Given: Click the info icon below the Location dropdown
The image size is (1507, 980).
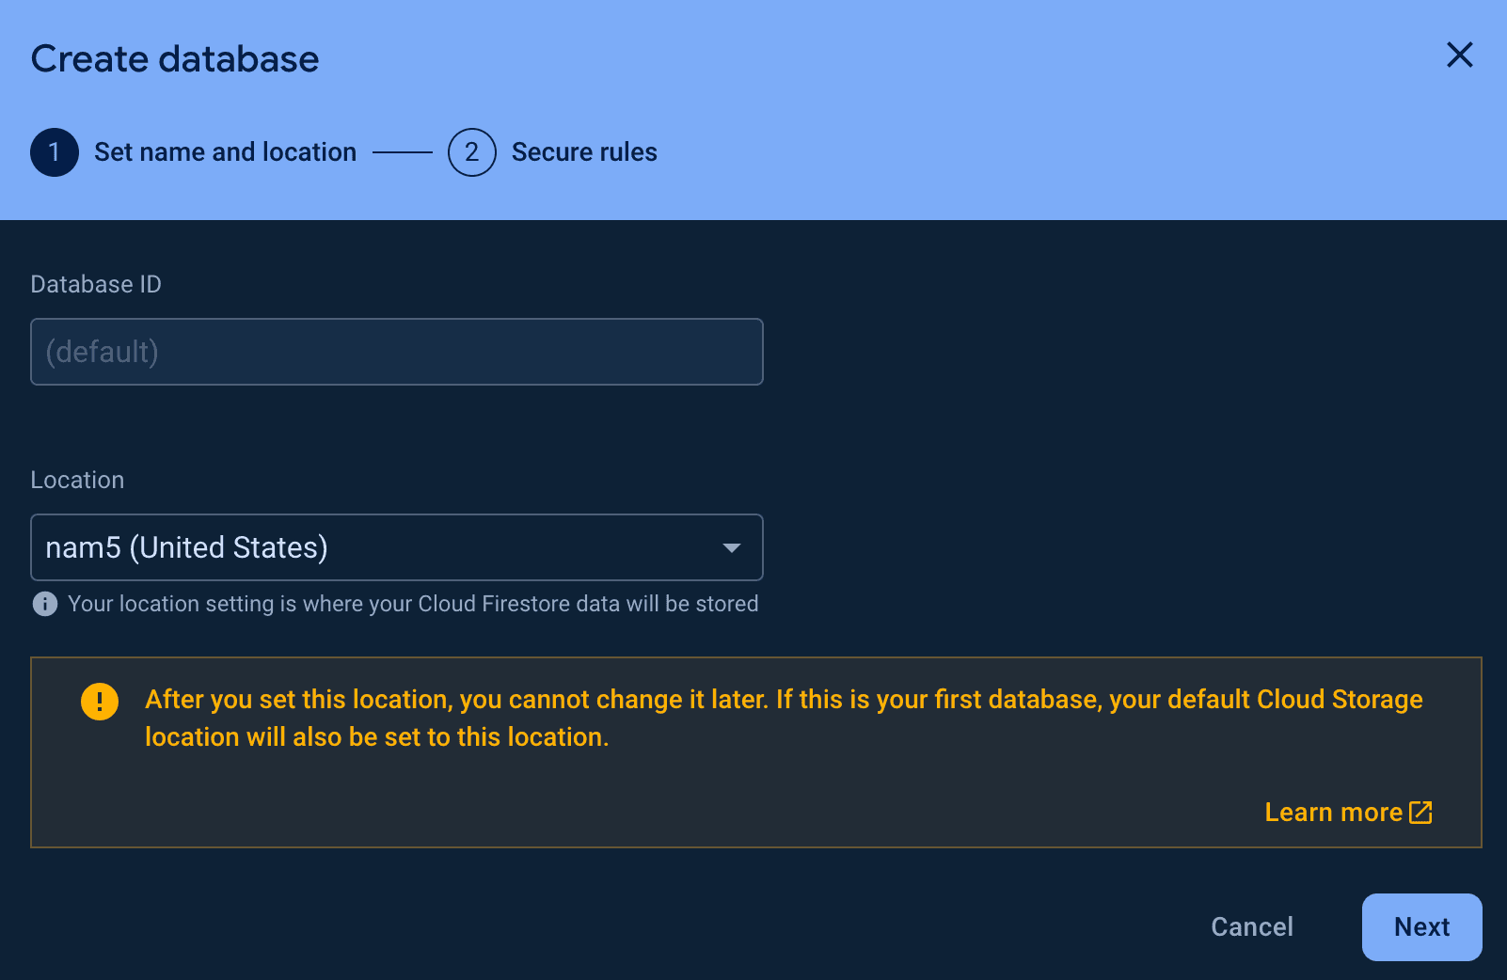Looking at the screenshot, I should click(x=44, y=604).
